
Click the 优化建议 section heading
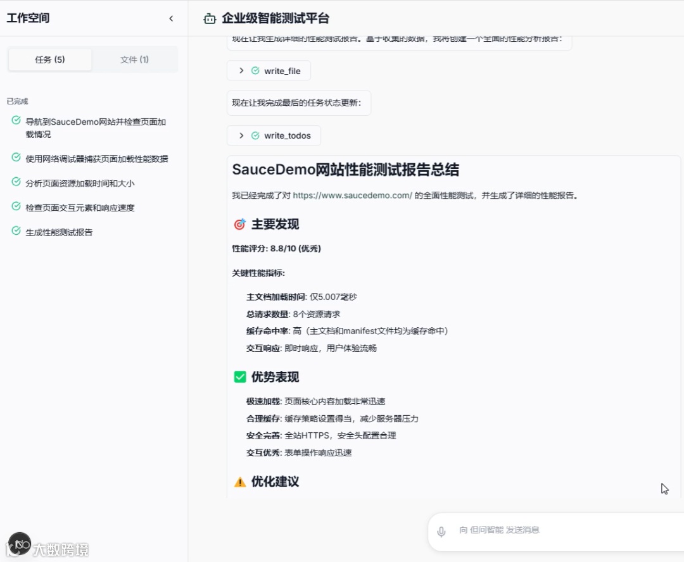coord(275,482)
